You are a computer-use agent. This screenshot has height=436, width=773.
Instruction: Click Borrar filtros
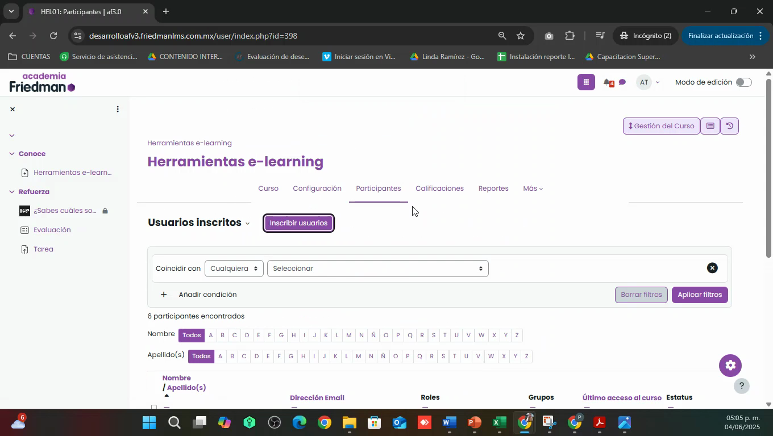tap(641, 295)
